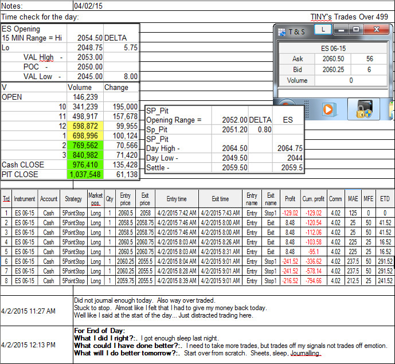Select the Cum. profit column header

[x=314, y=199]
